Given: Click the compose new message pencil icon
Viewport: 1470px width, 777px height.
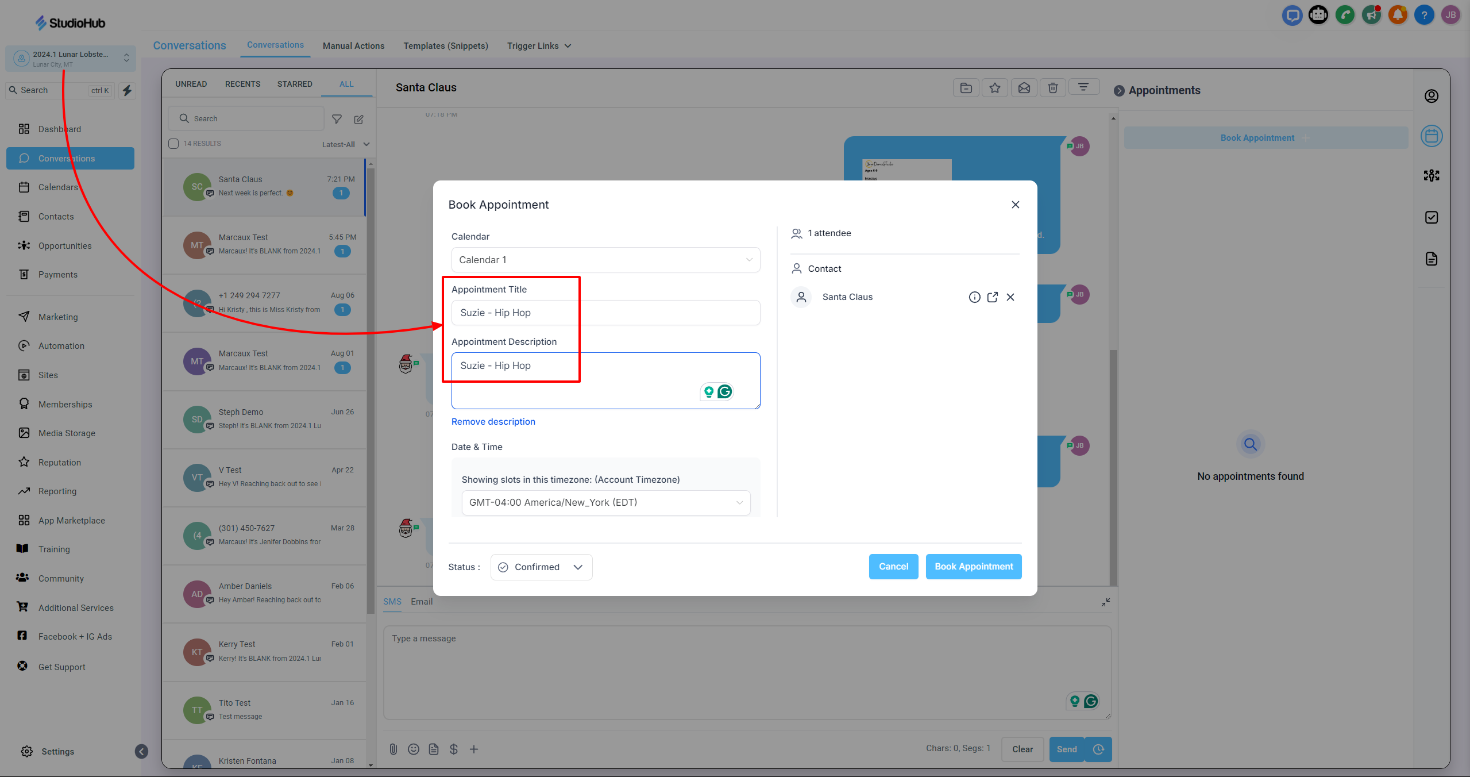Looking at the screenshot, I should coord(358,119).
